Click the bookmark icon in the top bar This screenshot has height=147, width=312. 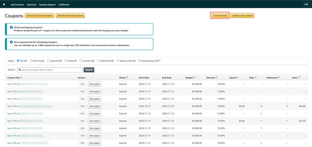(x=4, y=4)
